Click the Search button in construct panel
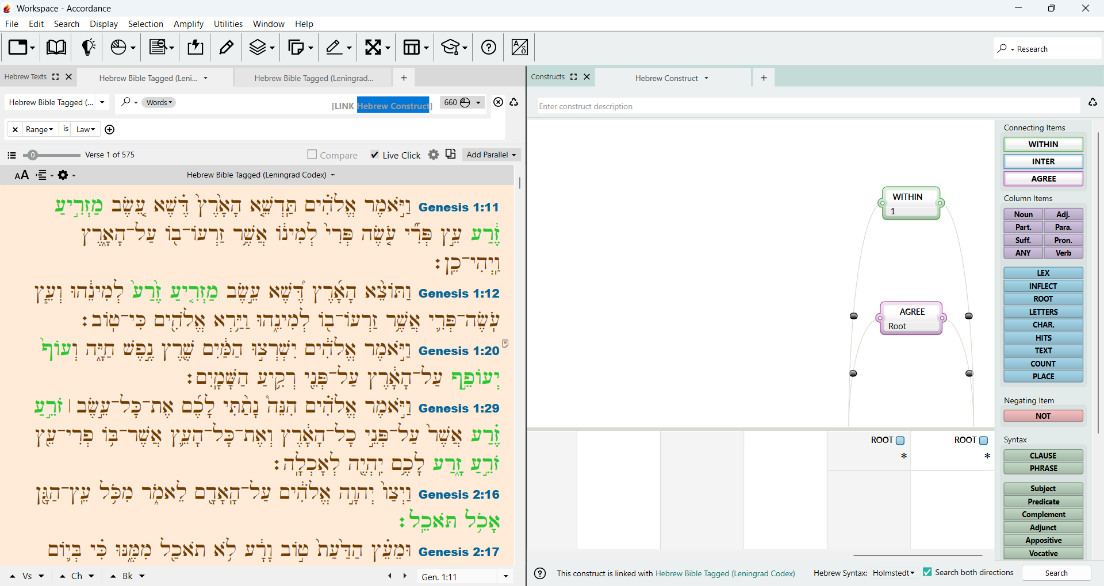This screenshot has width=1104, height=586. [1056, 573]
